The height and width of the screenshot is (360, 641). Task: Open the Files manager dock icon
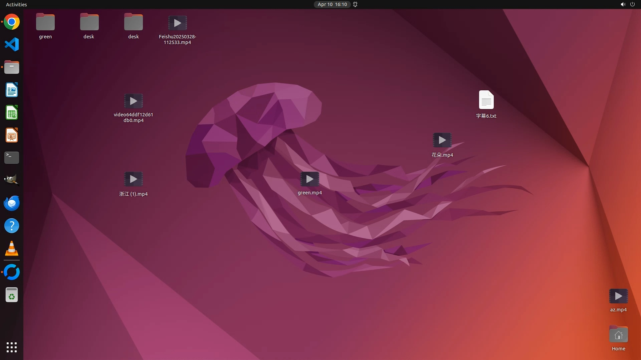point(12,67)
